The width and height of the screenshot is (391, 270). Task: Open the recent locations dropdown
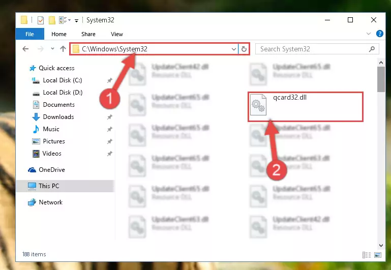point(52,49)
